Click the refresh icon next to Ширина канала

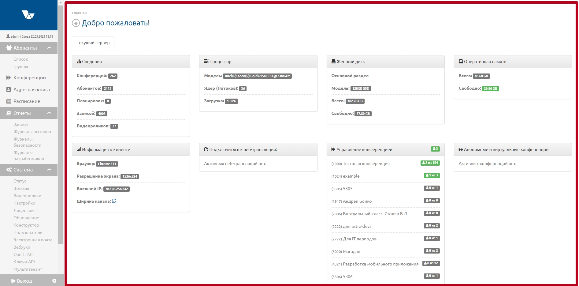point(114,201)
